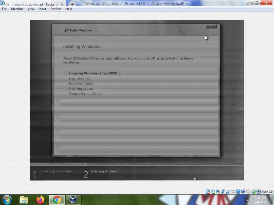Click the shared folders status icon
This screenshot has width=274, height=205.
coord(233,192)
